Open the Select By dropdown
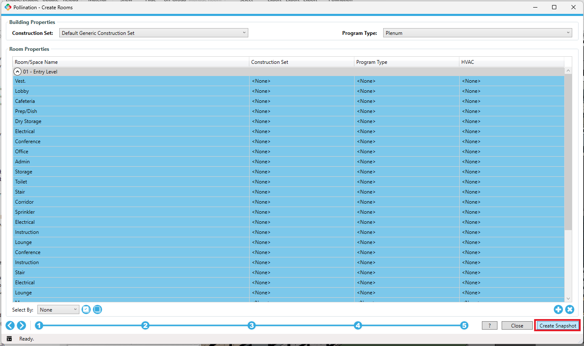 pyautogui.click(x=58, y=309)
